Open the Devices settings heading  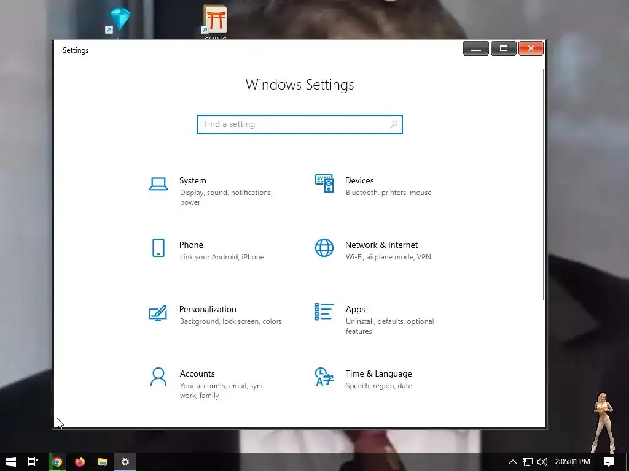tap(359, 181)
